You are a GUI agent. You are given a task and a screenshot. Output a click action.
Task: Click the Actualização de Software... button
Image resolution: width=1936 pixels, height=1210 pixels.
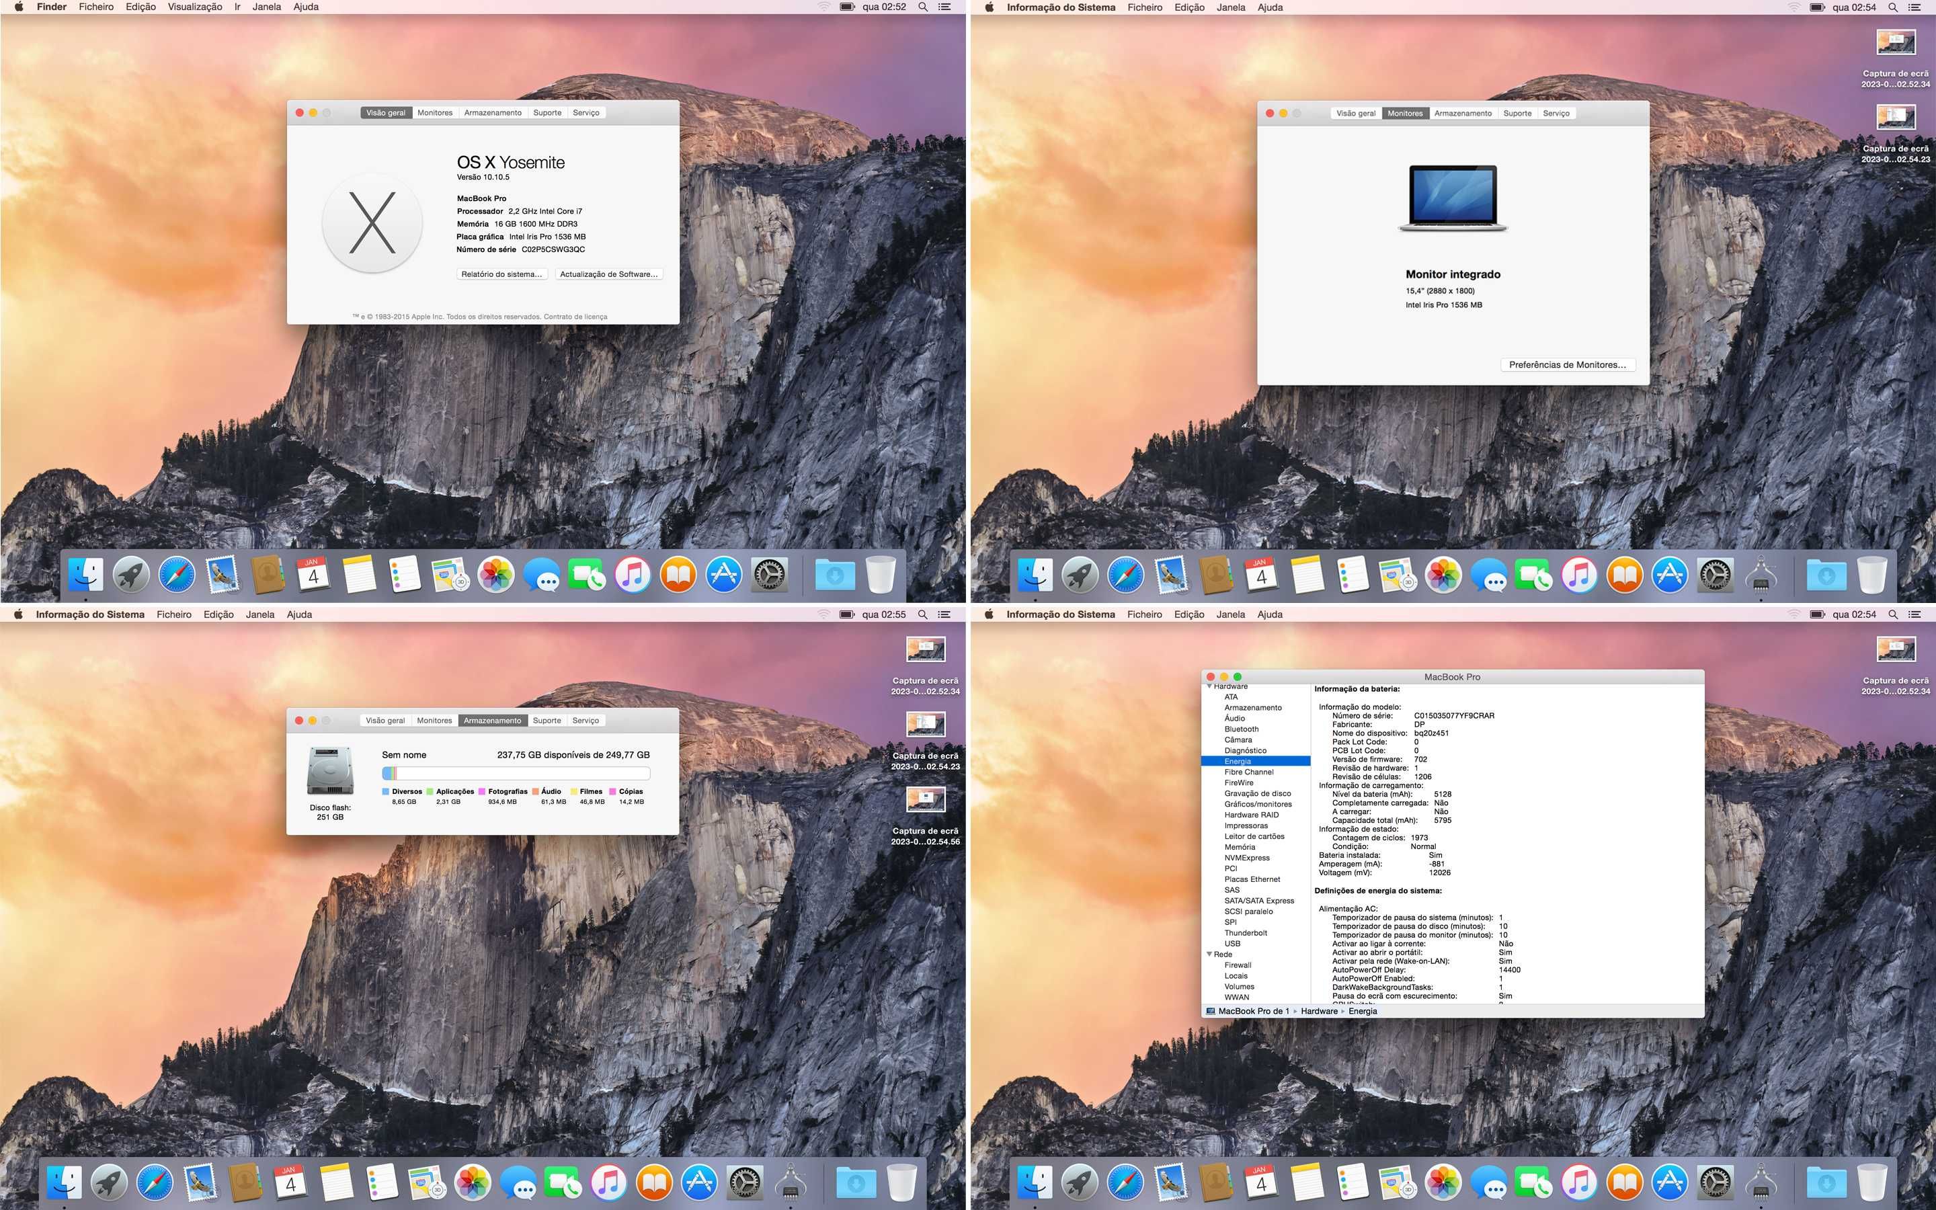(609, 274)
